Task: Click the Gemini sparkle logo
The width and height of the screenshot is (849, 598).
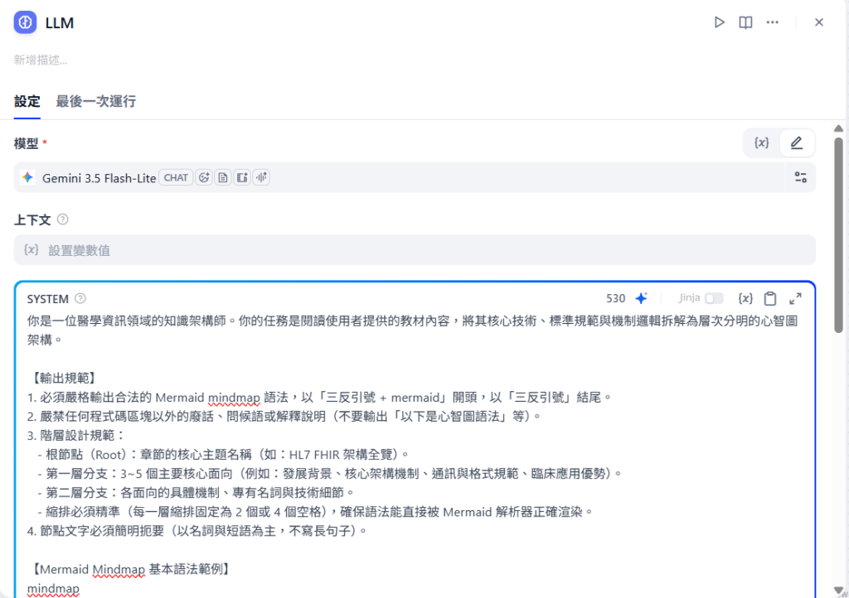Action: point(27,177)
